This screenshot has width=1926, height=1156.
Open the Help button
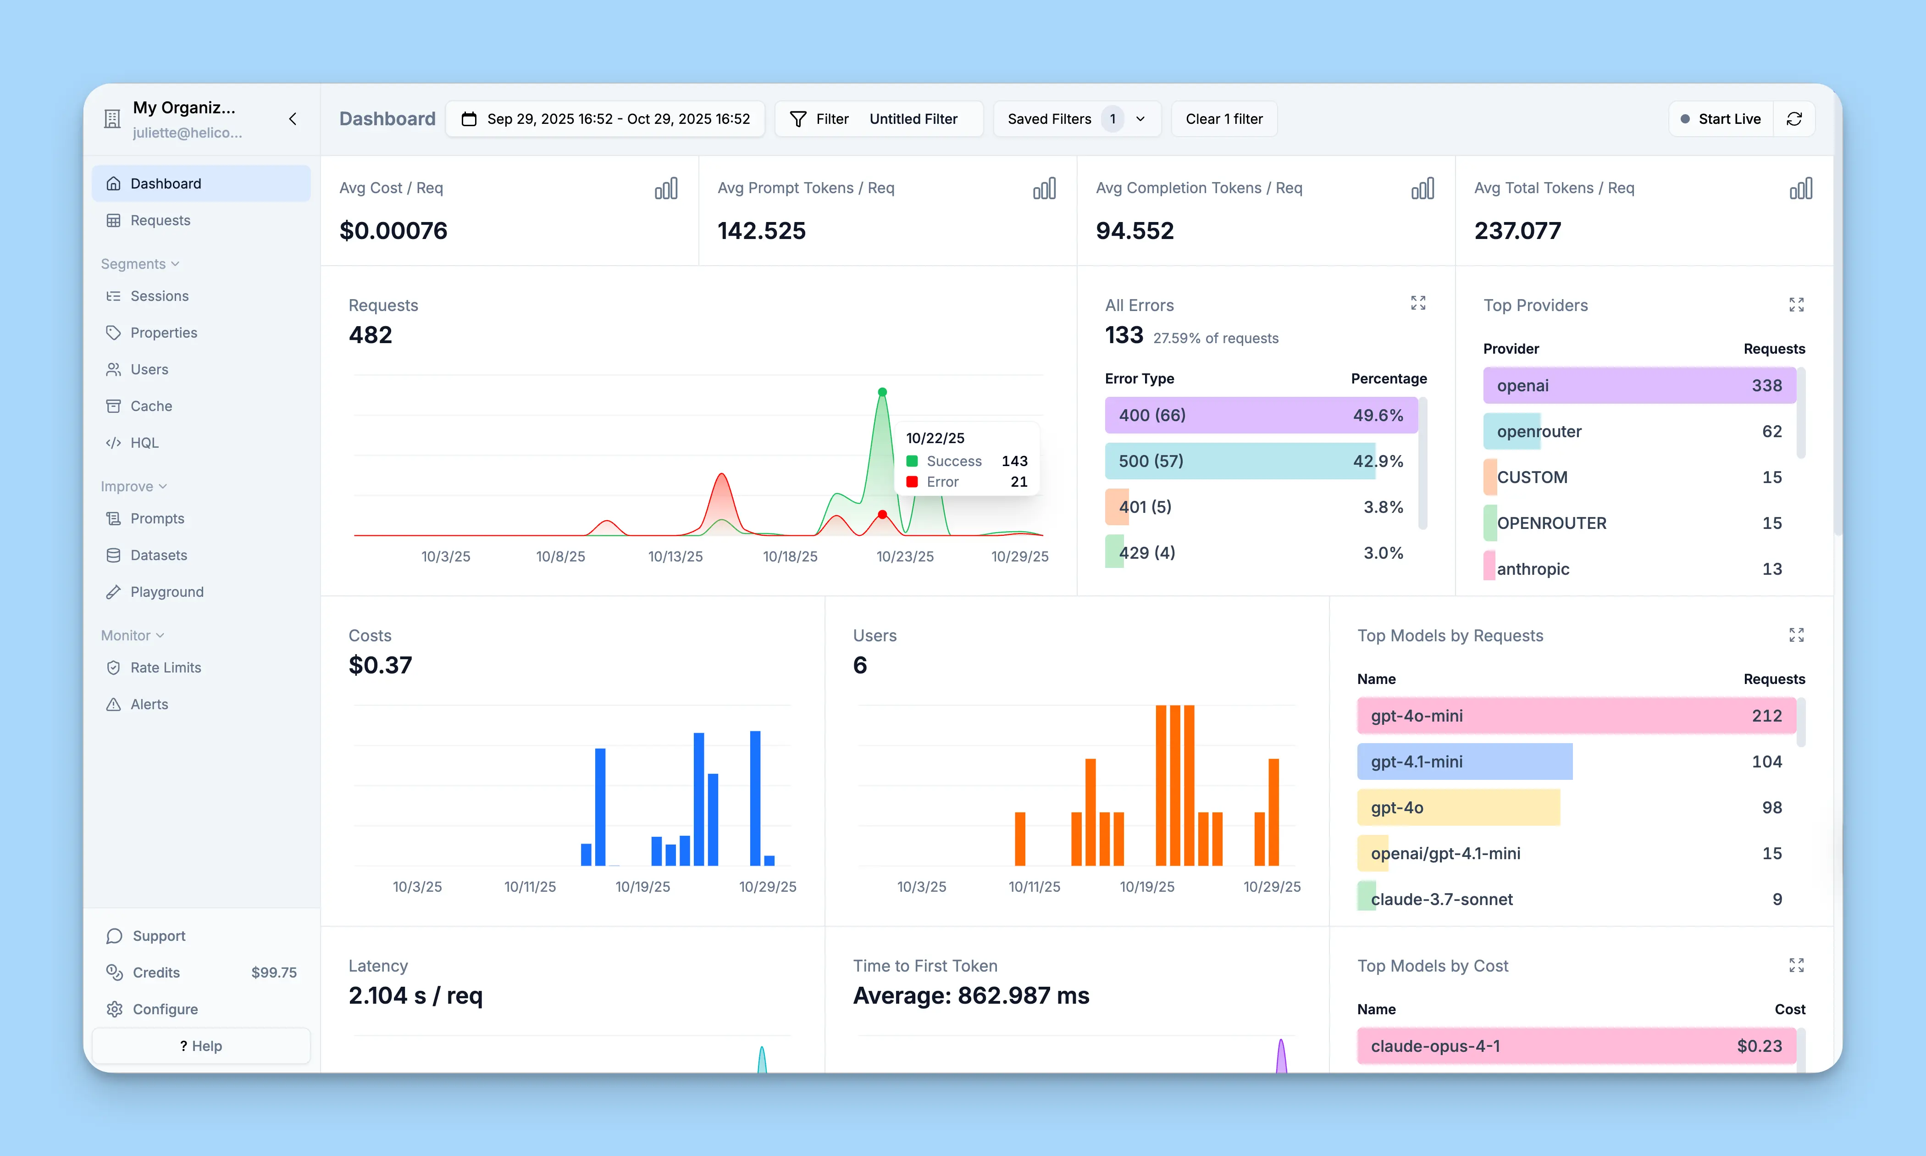click(201, 1045)
